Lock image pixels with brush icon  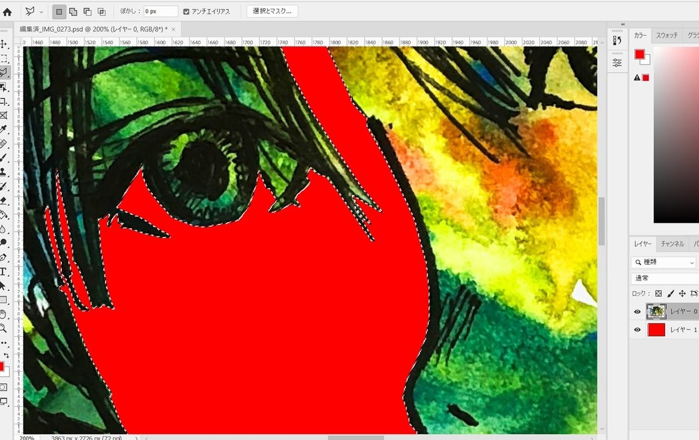(x=670, y=293)
